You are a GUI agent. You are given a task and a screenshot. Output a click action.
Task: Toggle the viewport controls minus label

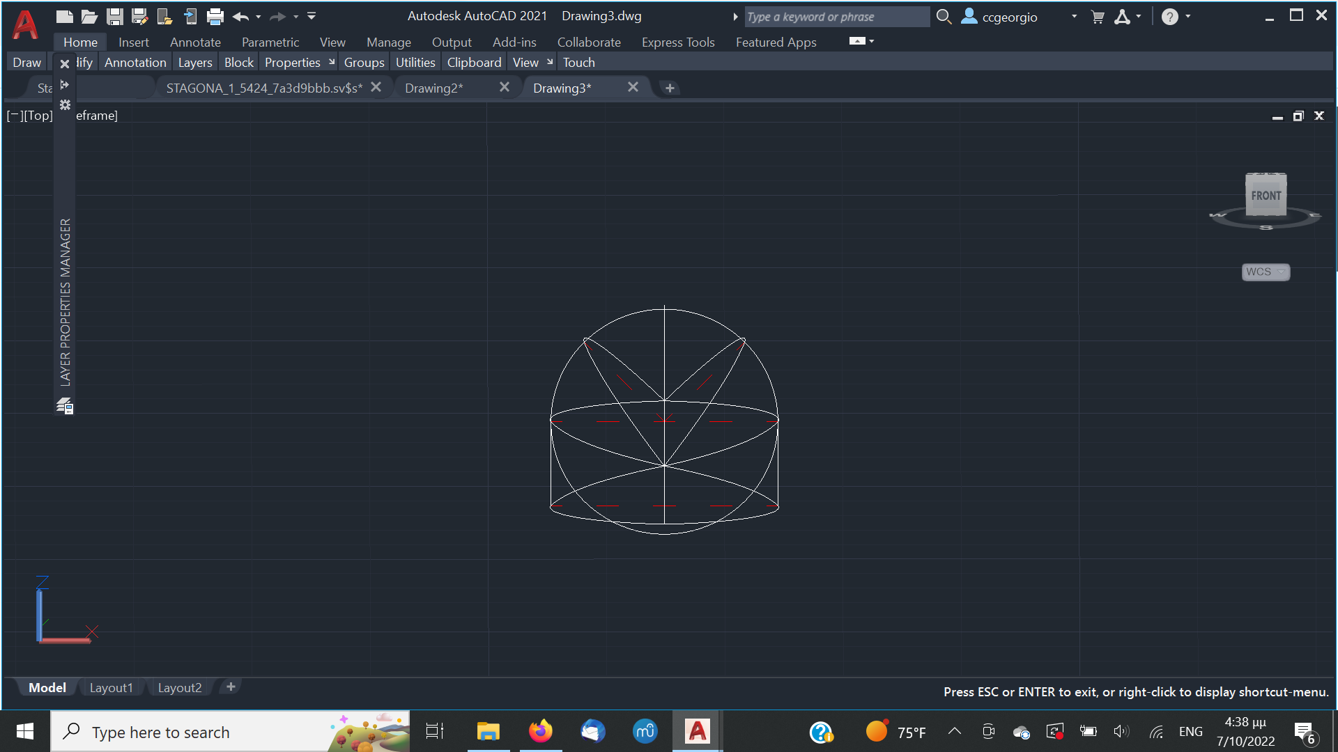13,116
